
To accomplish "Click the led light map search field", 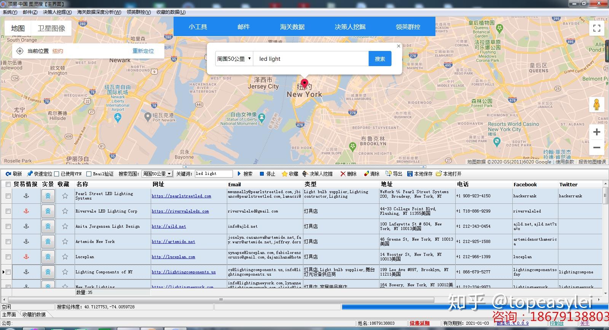I will tap(311, 59).
